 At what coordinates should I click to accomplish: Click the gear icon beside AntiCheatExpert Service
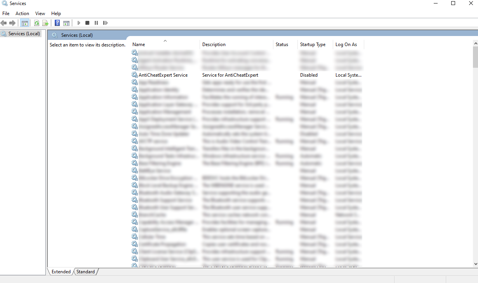click(x=135, y=75)
